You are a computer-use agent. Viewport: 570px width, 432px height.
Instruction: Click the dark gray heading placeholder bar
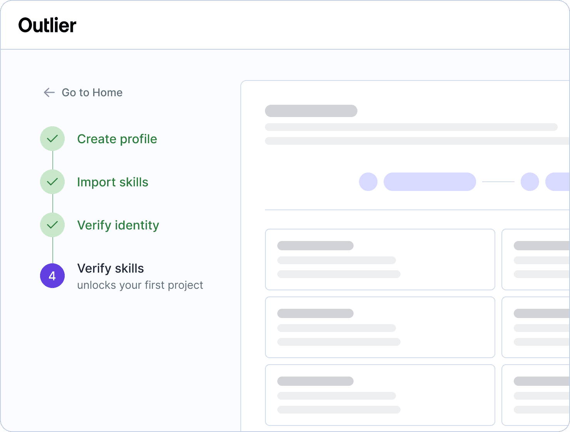pos(311,111)
